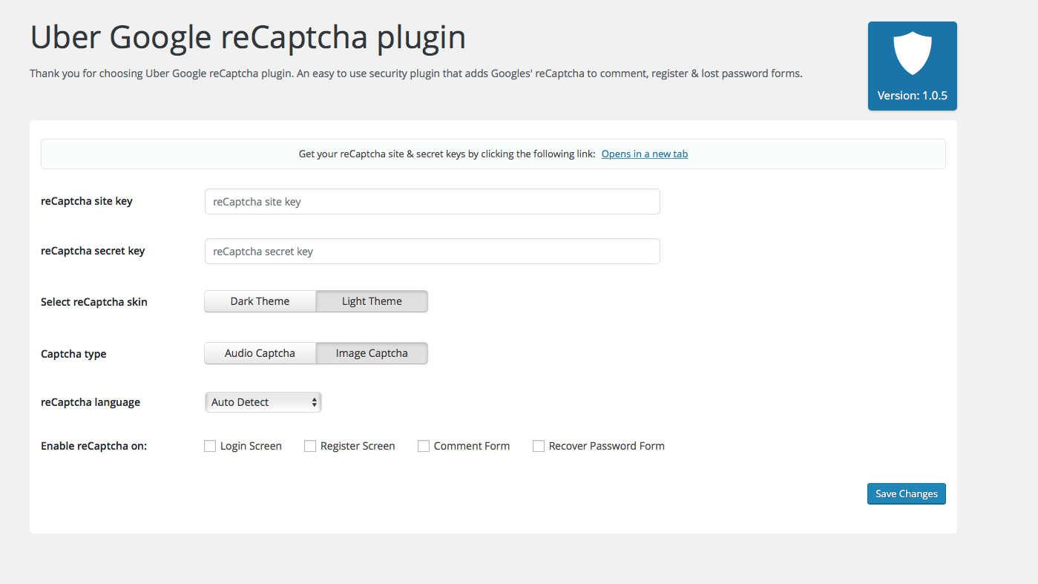Viewport: 1038px width, 584px height.
Task: Select the Dark Theme skin
Action: [260, 301]
